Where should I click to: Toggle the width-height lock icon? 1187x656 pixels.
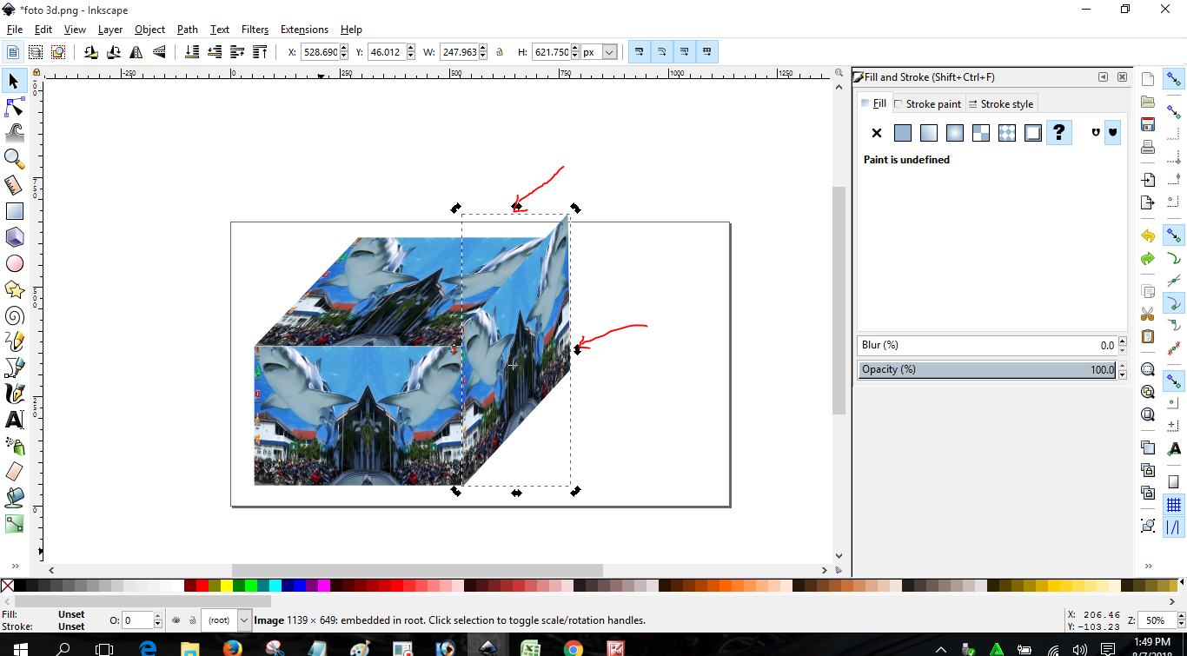pos(500,52)
